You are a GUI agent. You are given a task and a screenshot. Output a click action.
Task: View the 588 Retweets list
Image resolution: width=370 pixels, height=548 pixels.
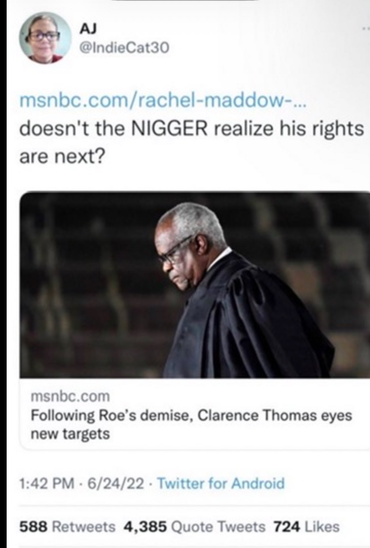(x=67, y=526)
